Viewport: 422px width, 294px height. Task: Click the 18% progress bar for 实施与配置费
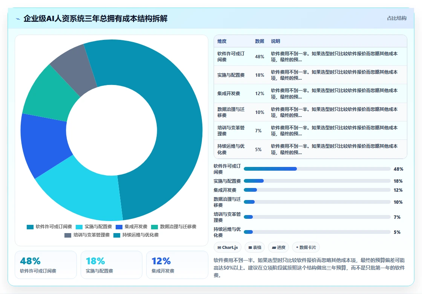(317, 181)
